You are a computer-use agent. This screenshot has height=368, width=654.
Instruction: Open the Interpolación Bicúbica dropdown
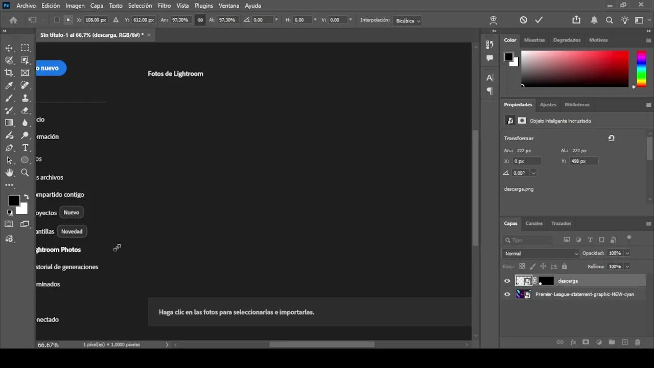[x=408, y=20]
